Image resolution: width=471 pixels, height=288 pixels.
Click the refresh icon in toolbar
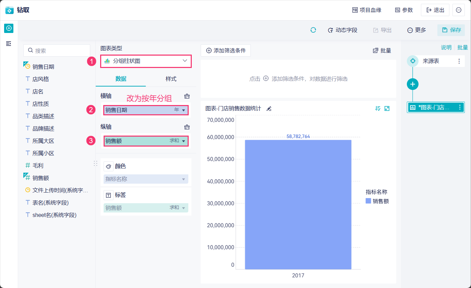click(313, 30)
